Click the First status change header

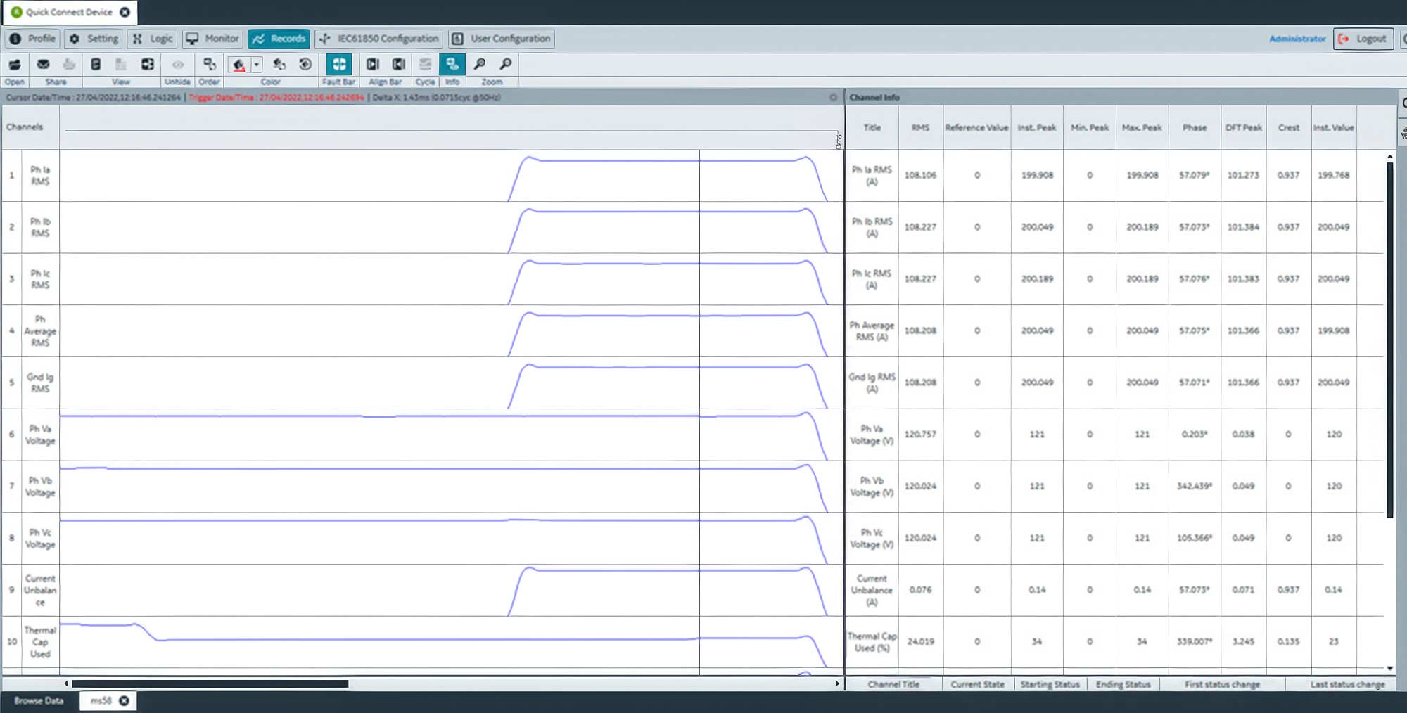point(1222,684)
